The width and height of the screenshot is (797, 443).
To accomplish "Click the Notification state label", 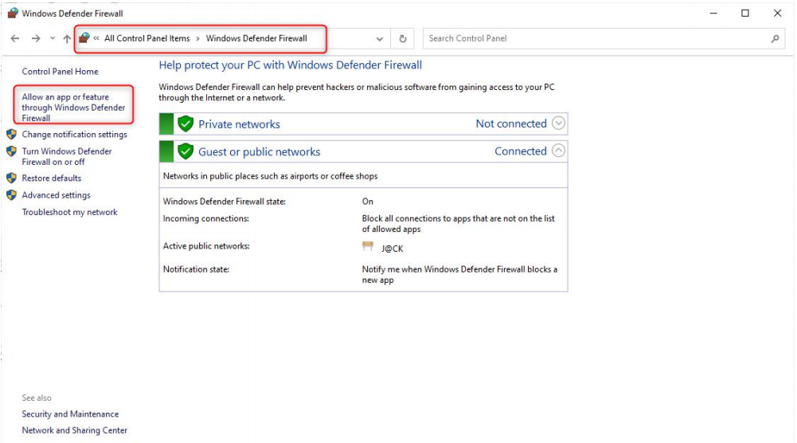I will (196, 269).
